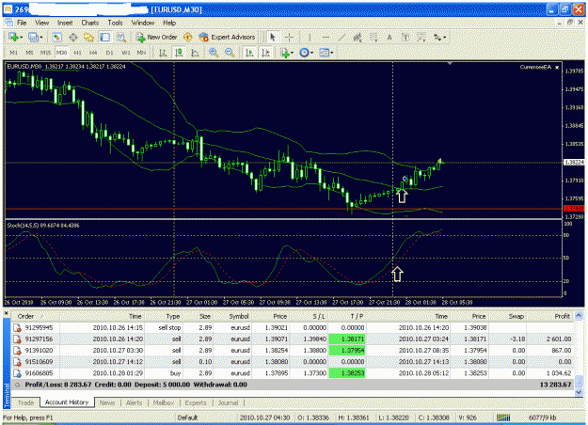Select the equidistant channel tool
This screenshot has height=425, width=588.
(358, 37)
